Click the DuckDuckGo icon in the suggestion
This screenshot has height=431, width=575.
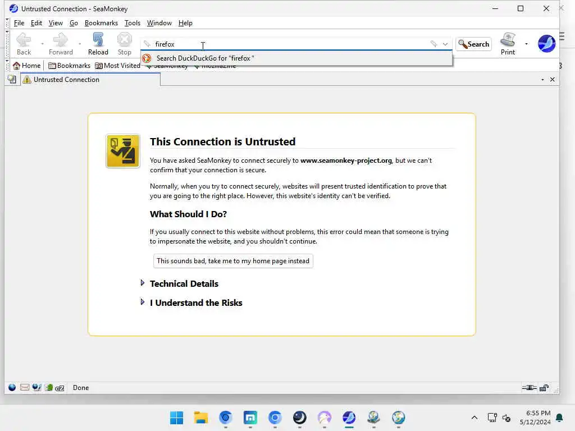(x=147, y=58)
